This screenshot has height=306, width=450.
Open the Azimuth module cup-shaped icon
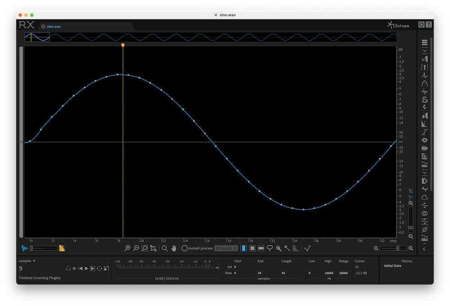424,181
